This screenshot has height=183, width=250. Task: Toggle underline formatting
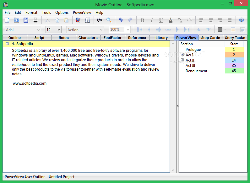point(161,20)
